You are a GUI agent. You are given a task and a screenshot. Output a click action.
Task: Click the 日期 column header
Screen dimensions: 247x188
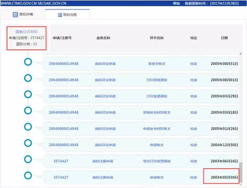tap(224, 38)
